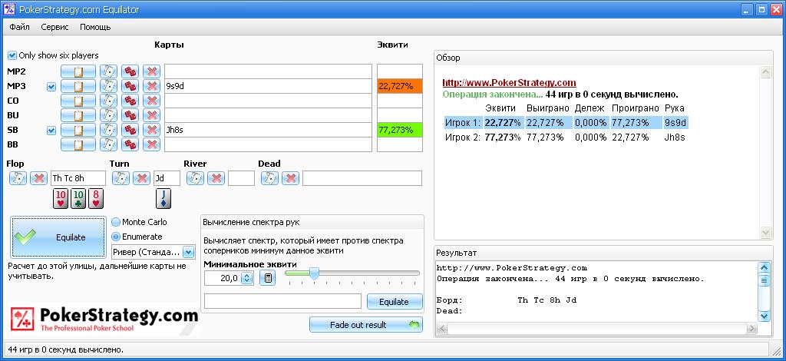This screenshot has width=786, height=361.
Task: Open the Файл menu
Action: 20,27
